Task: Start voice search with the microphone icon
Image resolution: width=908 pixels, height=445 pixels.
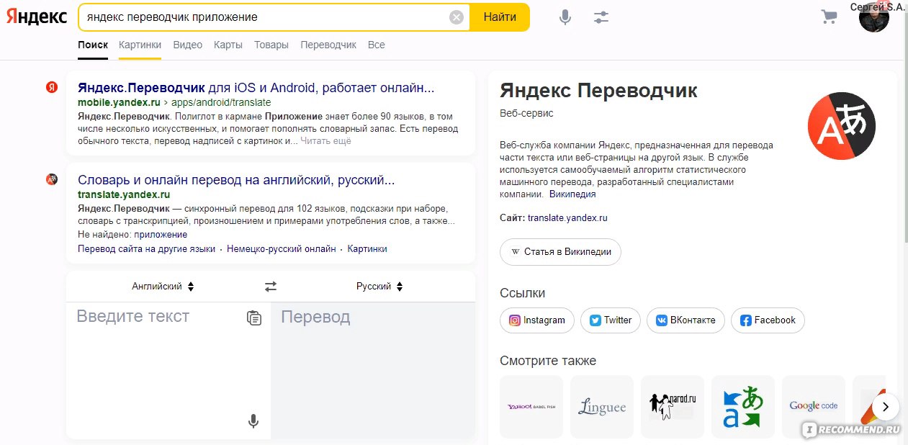Action: [565, 17]
